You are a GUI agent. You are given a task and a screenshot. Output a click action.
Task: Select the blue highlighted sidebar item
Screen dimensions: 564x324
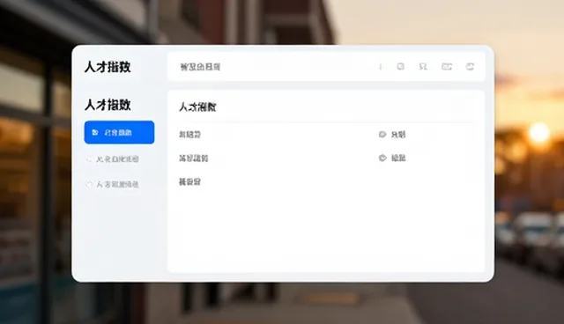(119, 132)
